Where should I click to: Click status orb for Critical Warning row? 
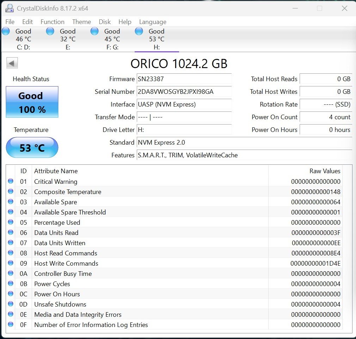11,181
